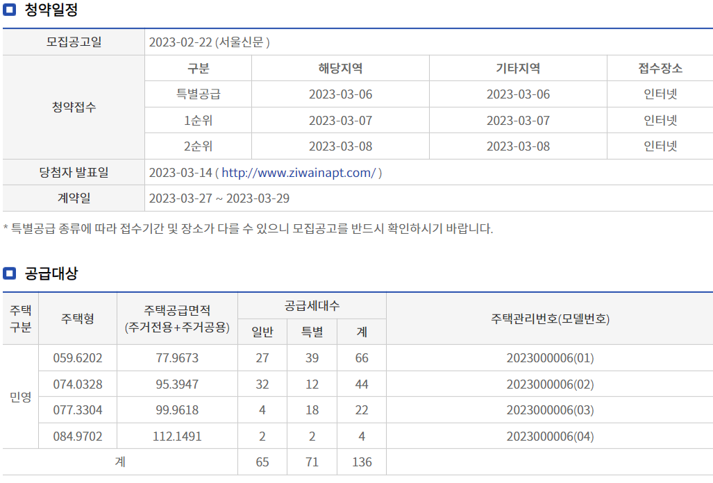Select contract period 2023-03-27 ~ 2023-03-29
713x483 pixels.
click(219, 198)
